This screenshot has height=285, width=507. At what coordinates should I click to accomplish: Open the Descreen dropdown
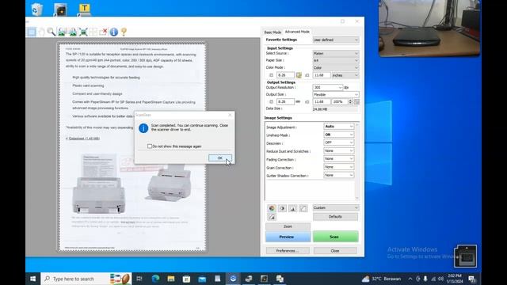339,142
